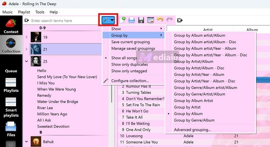
Task: Select the song Sweetest Devotion
Action: [x=53, y=126]
